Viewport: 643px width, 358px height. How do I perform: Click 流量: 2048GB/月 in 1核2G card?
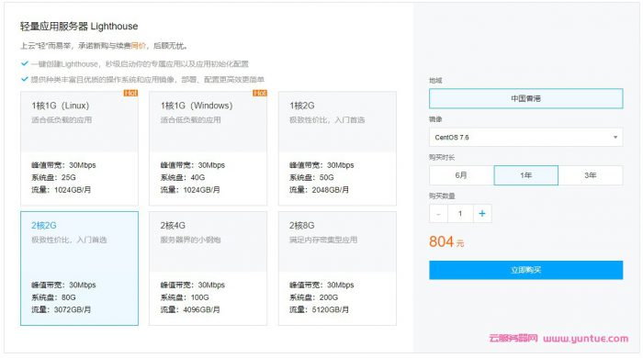tap(319, 190)
